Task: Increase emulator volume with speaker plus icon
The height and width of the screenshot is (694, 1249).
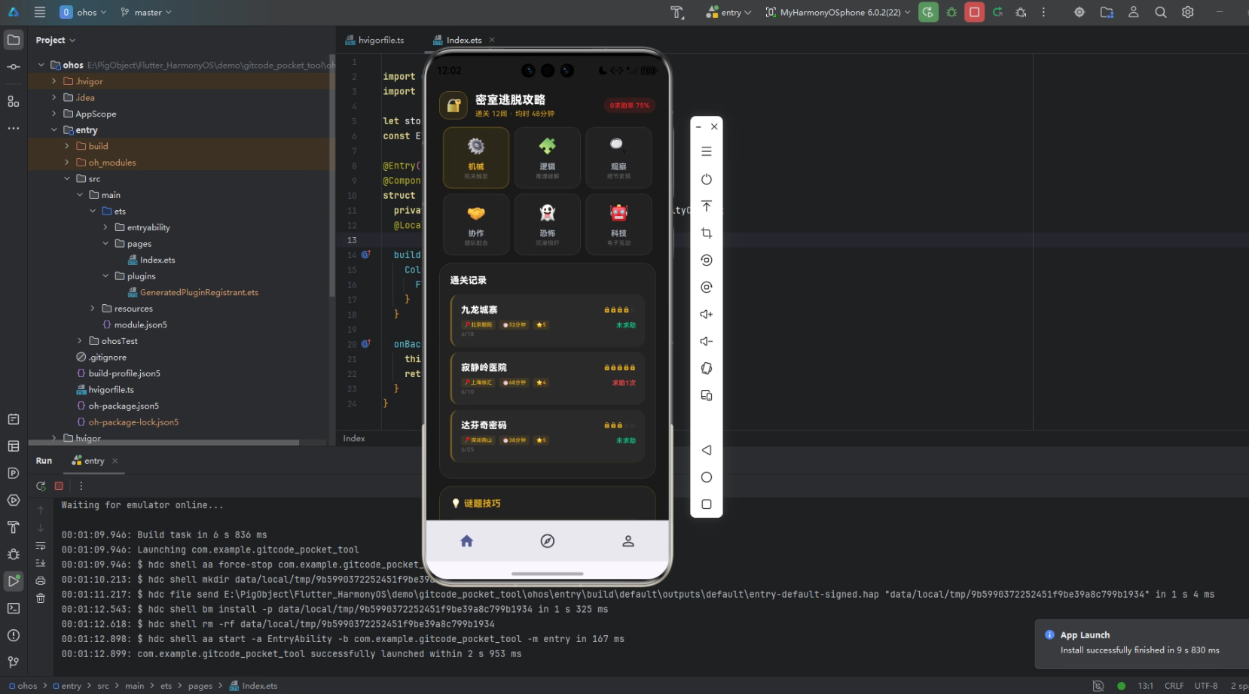Action: pos(707,315)
